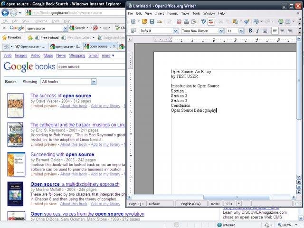The width and height of the screenshot is (304, 228).
Task: Close the active open source tab
Action: (x=114, y=47)
